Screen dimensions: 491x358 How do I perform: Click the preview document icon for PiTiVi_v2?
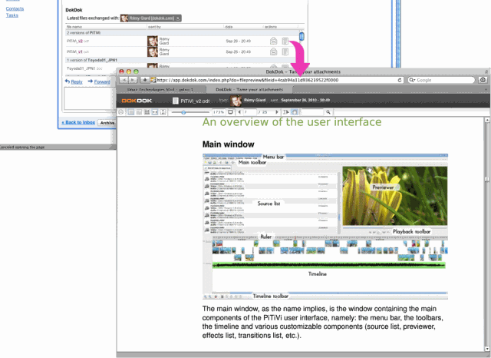pyautogui.click(x=285, y=40)
